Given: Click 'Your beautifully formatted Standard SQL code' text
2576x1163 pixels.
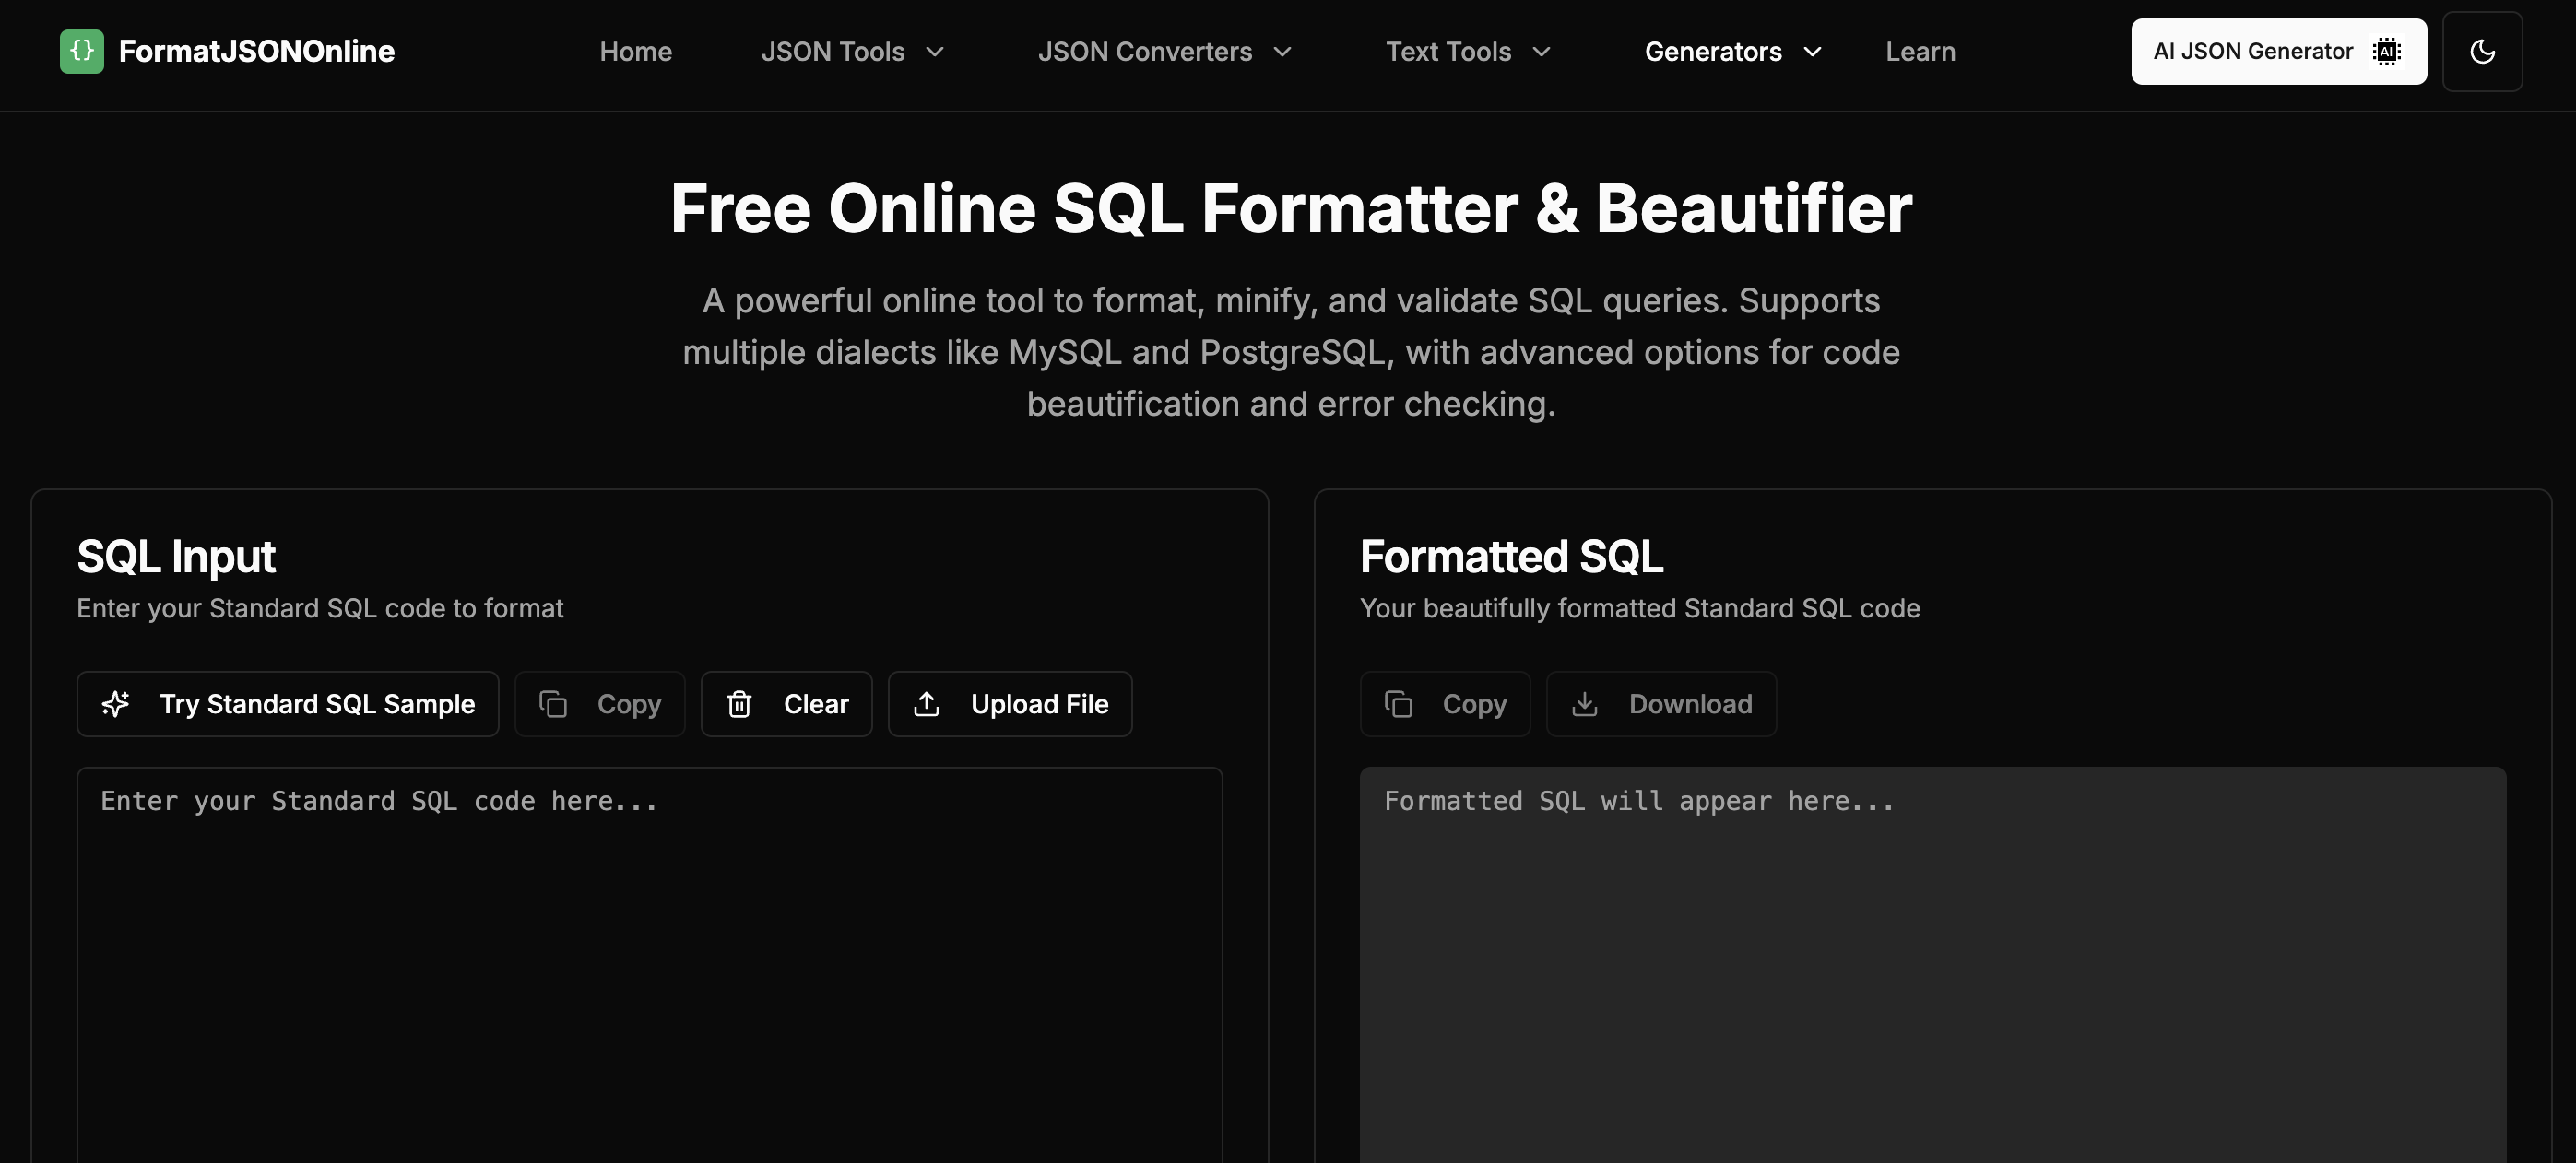Looking at the screenshot, I should (x=1640, y=608).
